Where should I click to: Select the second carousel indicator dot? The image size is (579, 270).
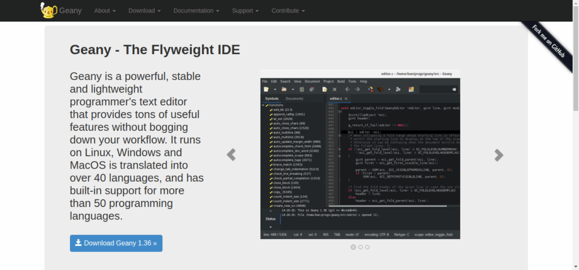360,247
